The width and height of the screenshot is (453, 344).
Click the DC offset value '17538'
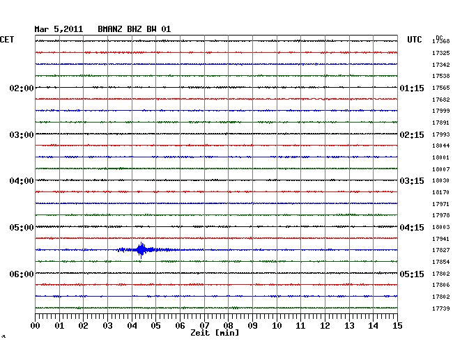click(x=441, y=76)
